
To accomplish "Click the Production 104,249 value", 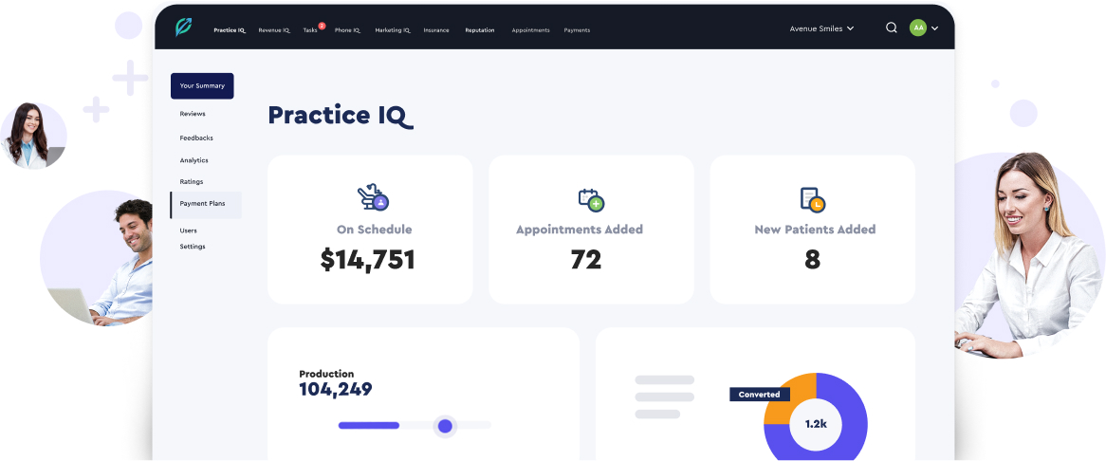I will click(x=335, y=389).
